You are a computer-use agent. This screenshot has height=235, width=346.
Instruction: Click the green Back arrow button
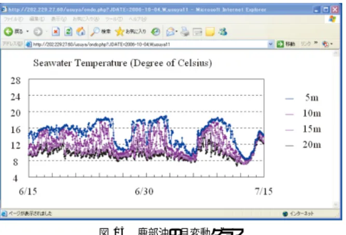click(x=8, y=32)
